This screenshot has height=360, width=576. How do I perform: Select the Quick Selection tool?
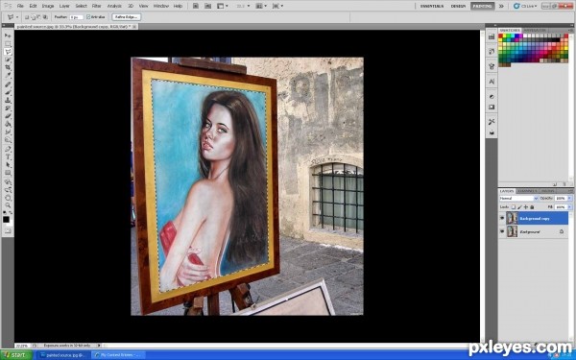[8, 60]
